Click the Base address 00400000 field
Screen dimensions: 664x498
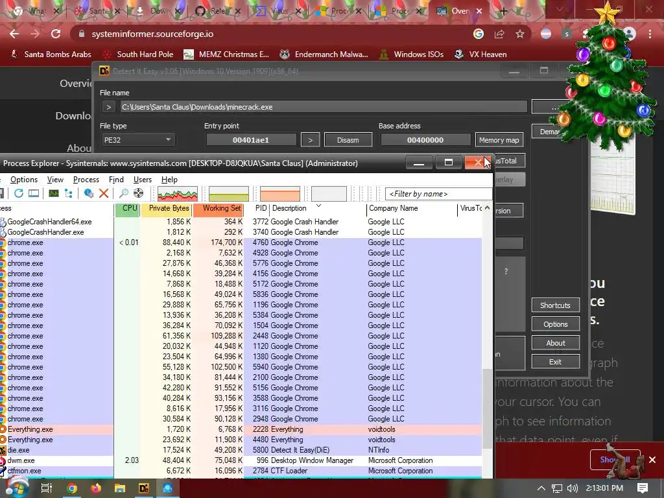click(425, 140)
